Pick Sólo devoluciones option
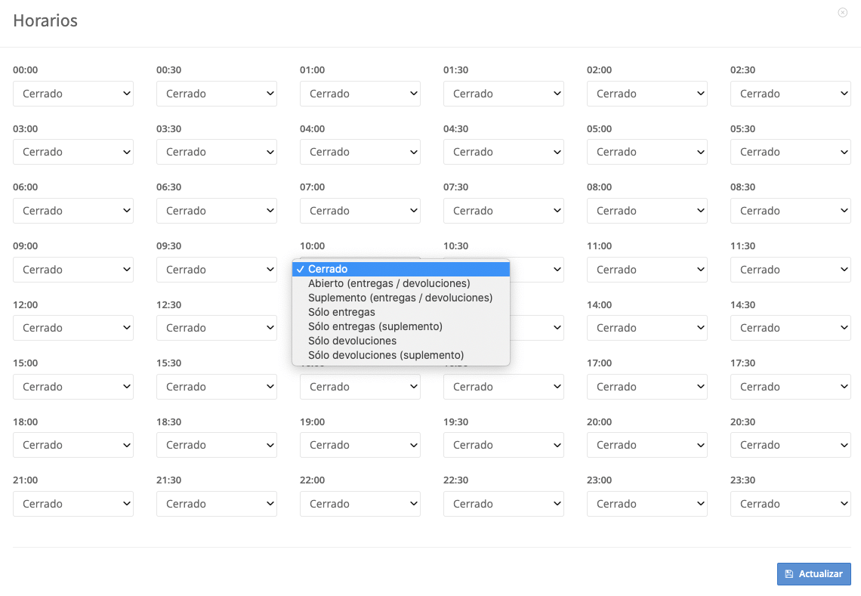The height and width of the screenshot is (596, 861). (401, 341)
